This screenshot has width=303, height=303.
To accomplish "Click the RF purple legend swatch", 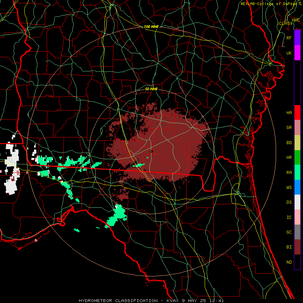I will tap(297, 38).
